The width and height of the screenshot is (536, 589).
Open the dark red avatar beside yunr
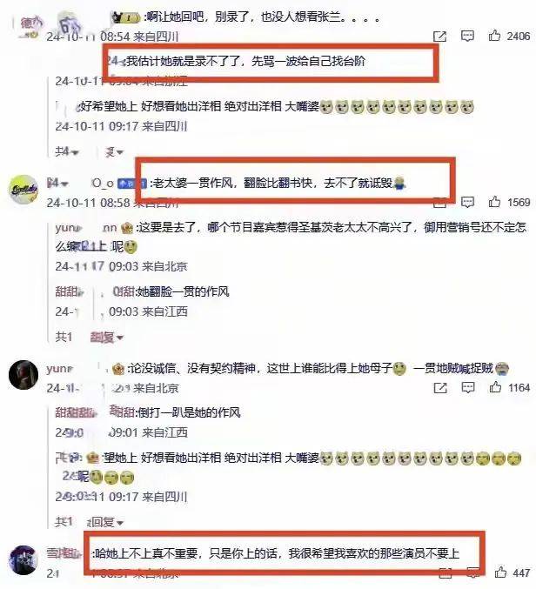coord(23,374)
